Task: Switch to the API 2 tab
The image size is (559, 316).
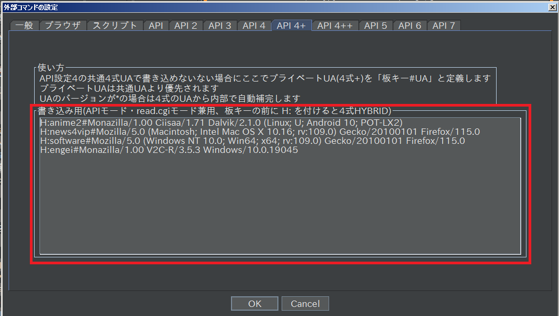Action: (186, 26)
